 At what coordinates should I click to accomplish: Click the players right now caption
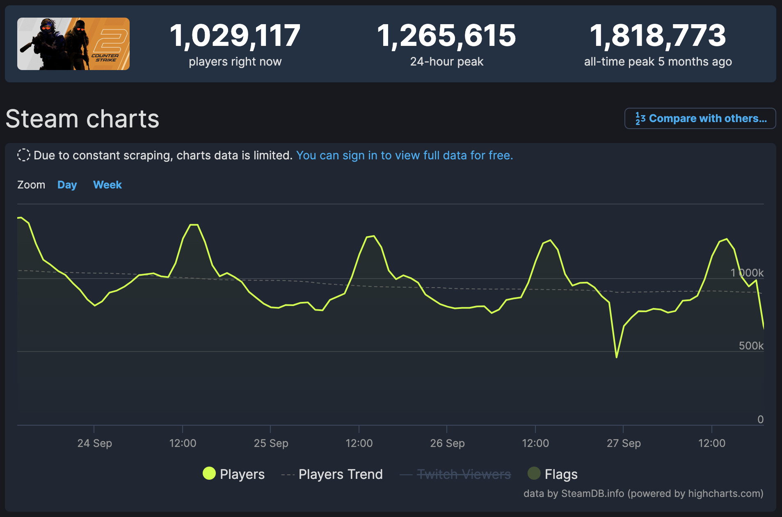(235, 61)
